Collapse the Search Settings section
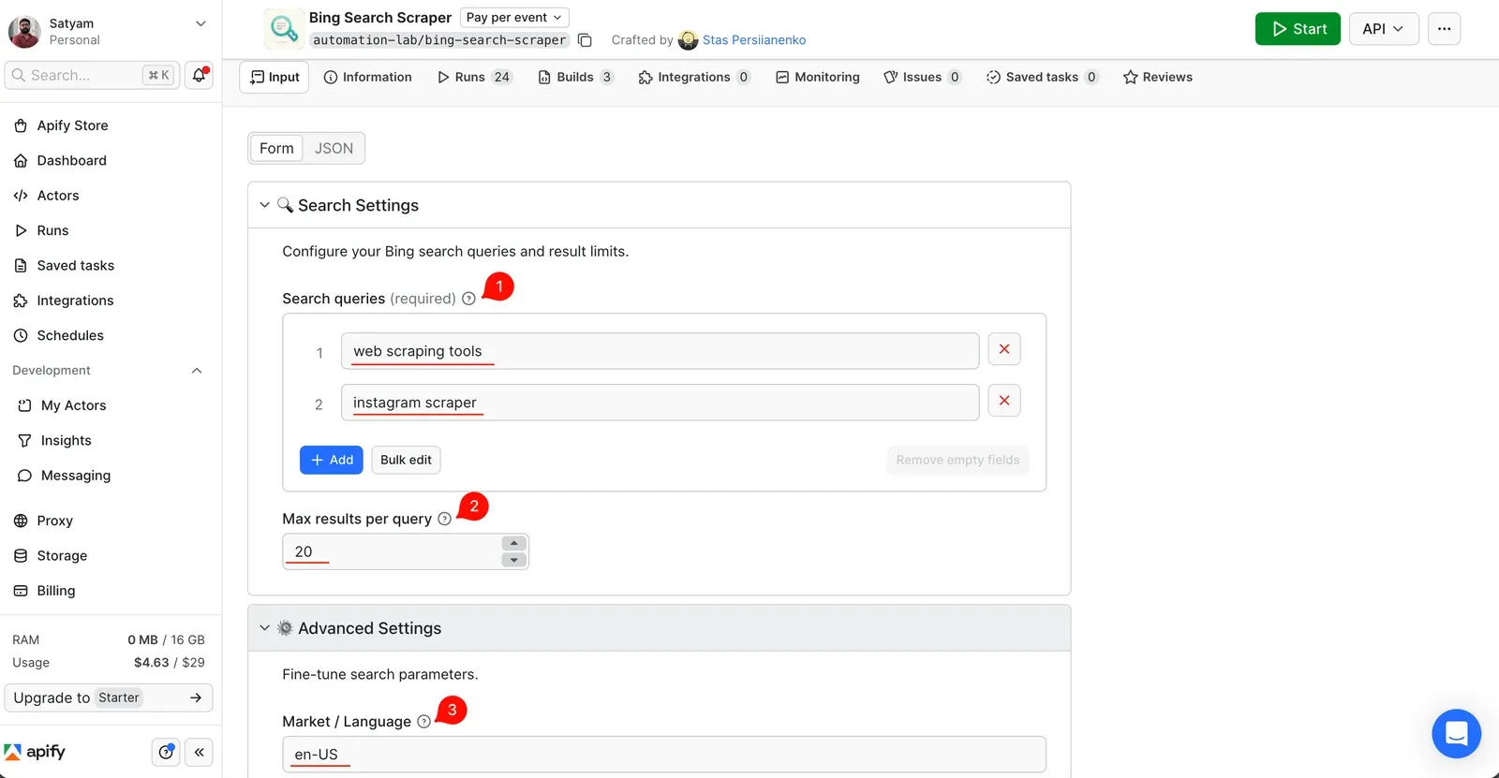The width and height of the screenshot is (1499, 778). pos(264,205)
